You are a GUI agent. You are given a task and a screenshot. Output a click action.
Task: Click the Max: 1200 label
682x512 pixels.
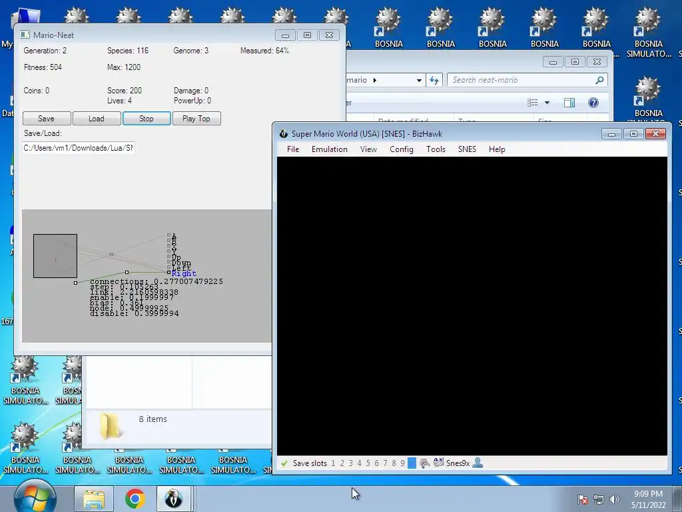(124, 67)
